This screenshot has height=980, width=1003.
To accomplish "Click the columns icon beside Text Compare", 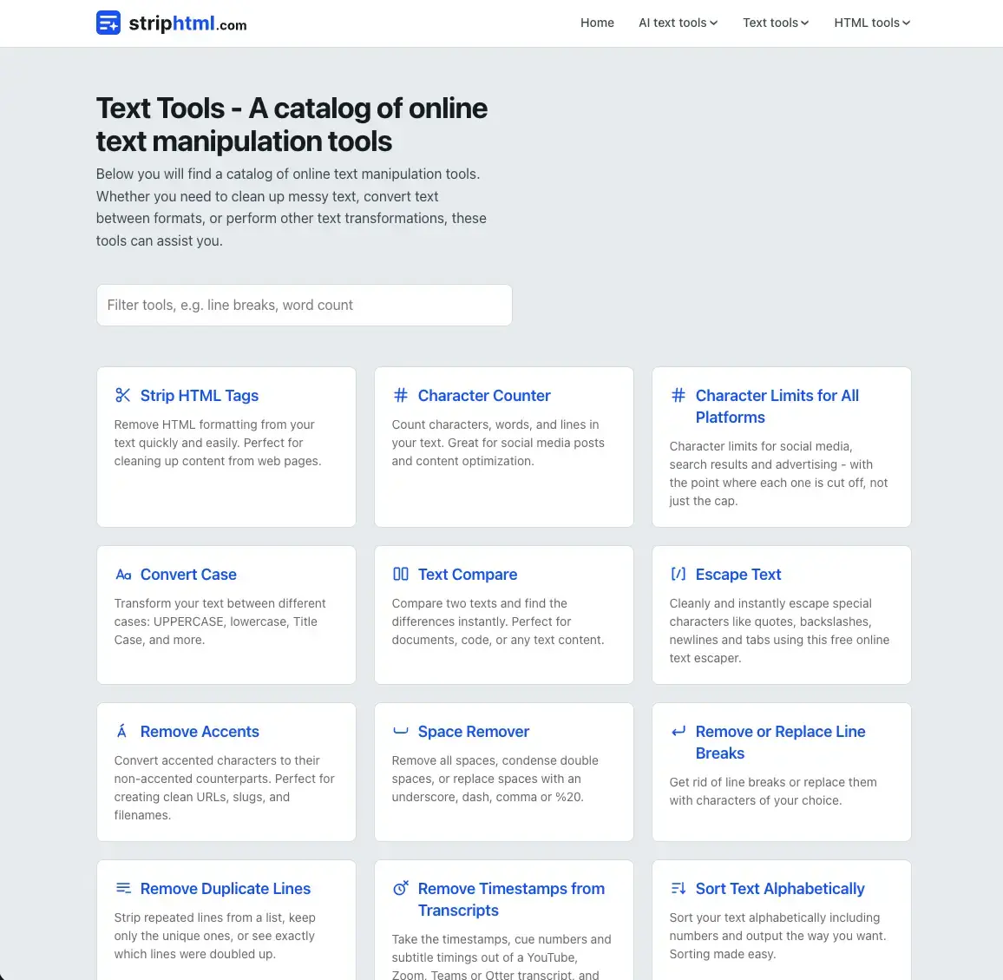I will click(x=401, y=574).
